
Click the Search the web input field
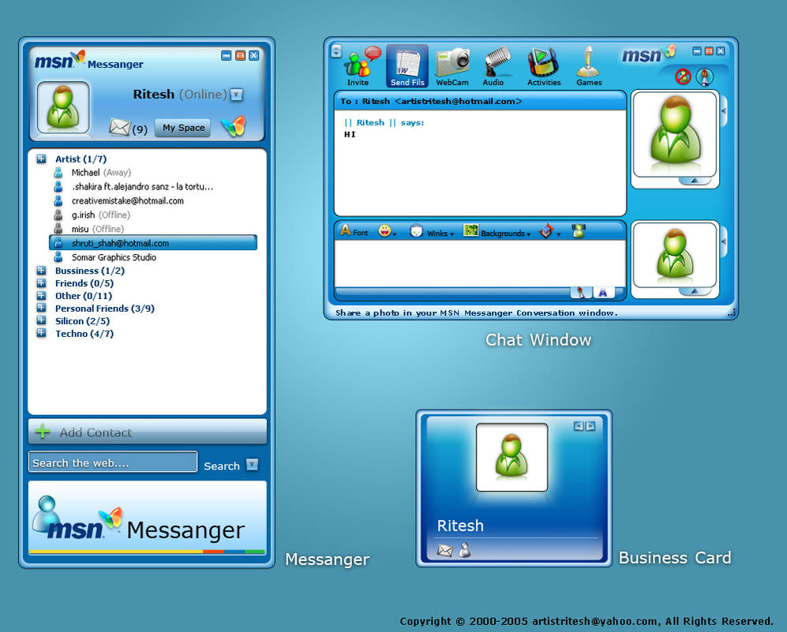point(112,462)
